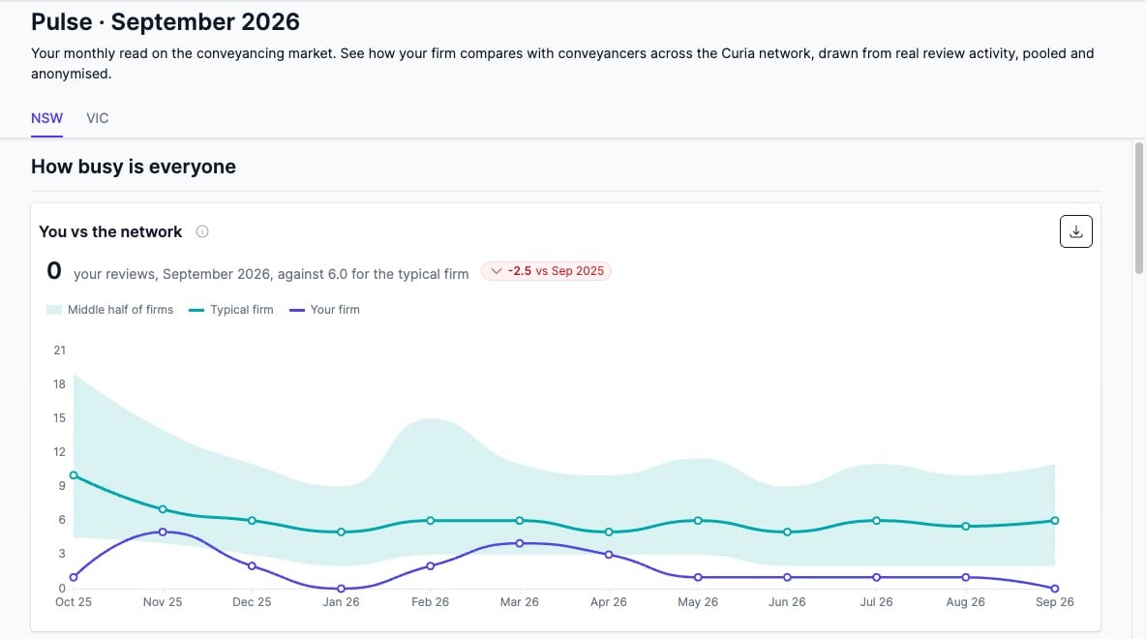
Task: Click the Pulse · September 2026 heading
Action: 166,22
